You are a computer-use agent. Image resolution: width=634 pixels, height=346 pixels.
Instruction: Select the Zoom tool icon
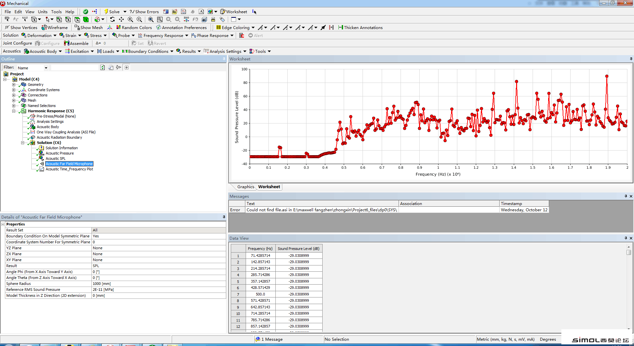pos(130,19)
